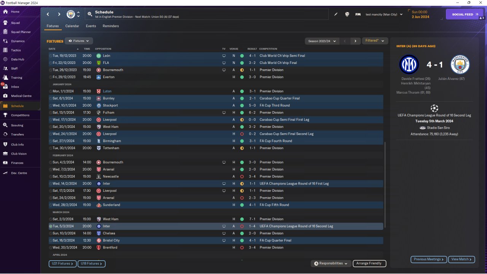This screenshot has height=274, width=487.
Task: Toggle the selection circle for Sat, 10/2/2024 Newcastle
Action: (x=51, y=177)
